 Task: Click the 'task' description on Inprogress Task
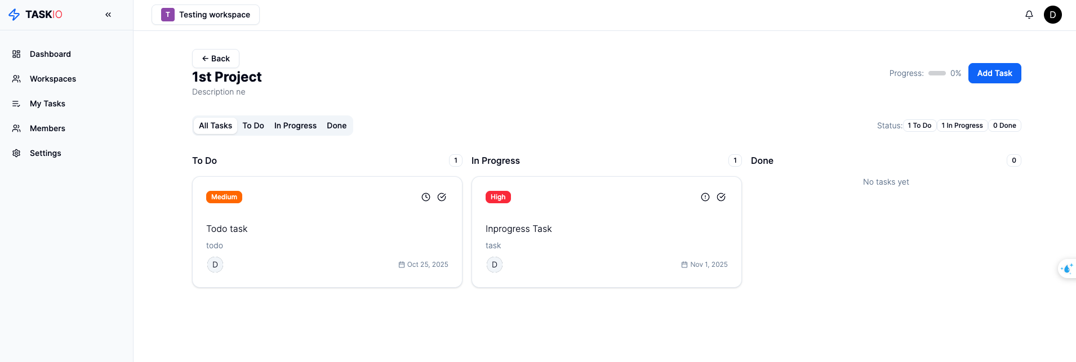pos(493,245)
